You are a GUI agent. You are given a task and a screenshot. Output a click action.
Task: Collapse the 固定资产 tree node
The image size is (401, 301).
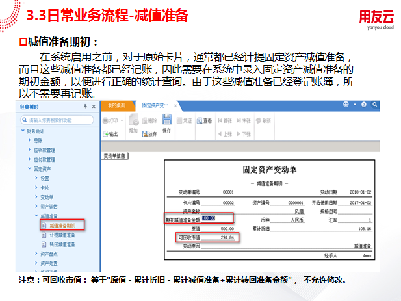pos(30,168)
